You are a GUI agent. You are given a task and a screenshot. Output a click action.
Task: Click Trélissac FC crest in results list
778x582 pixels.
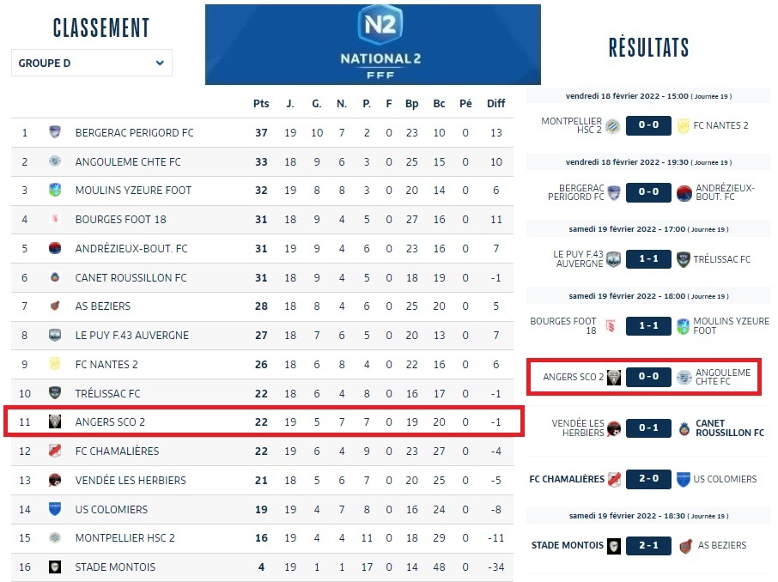(684, 259)
